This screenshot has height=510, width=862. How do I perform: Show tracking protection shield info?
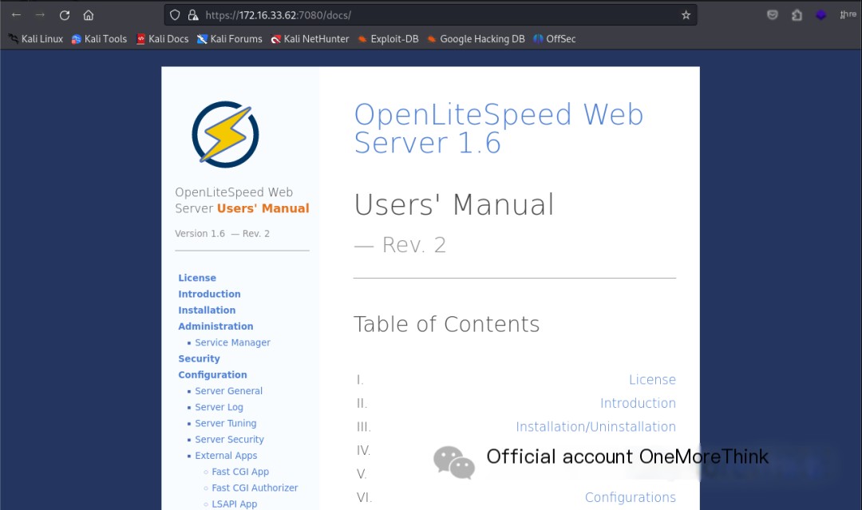click(x=175, y=15)
